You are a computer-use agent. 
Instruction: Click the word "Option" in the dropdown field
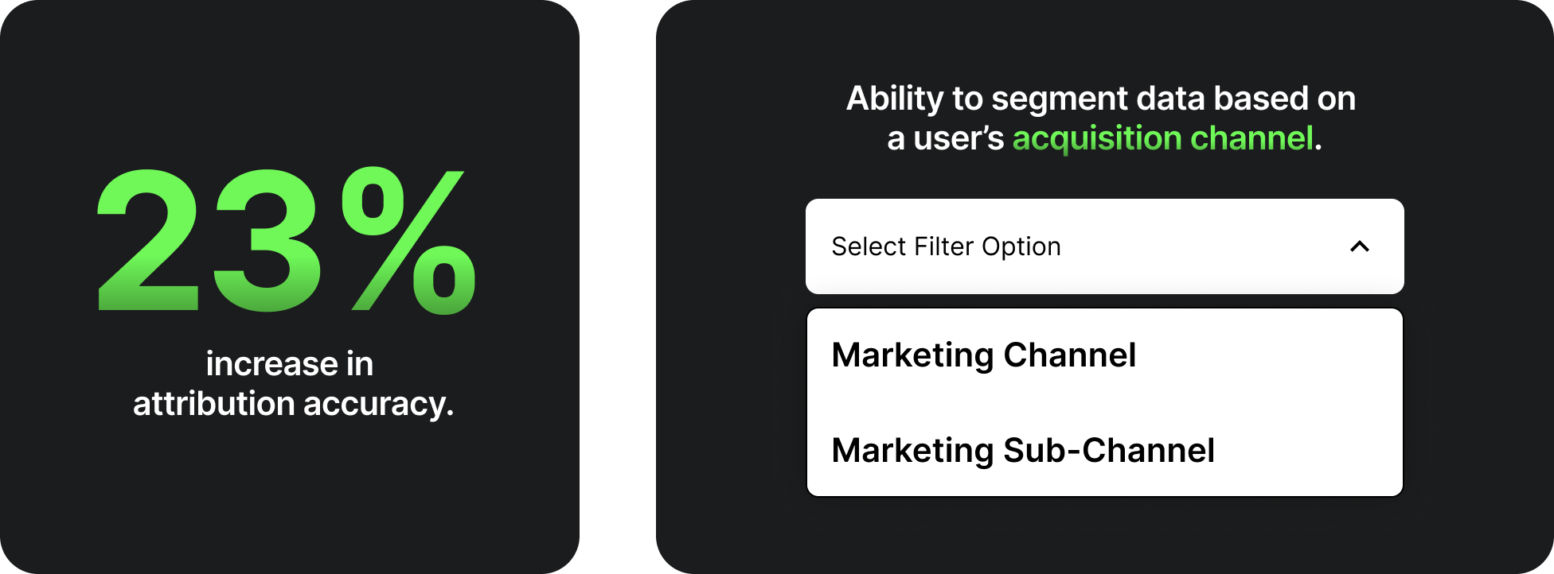pos(1021,246)
